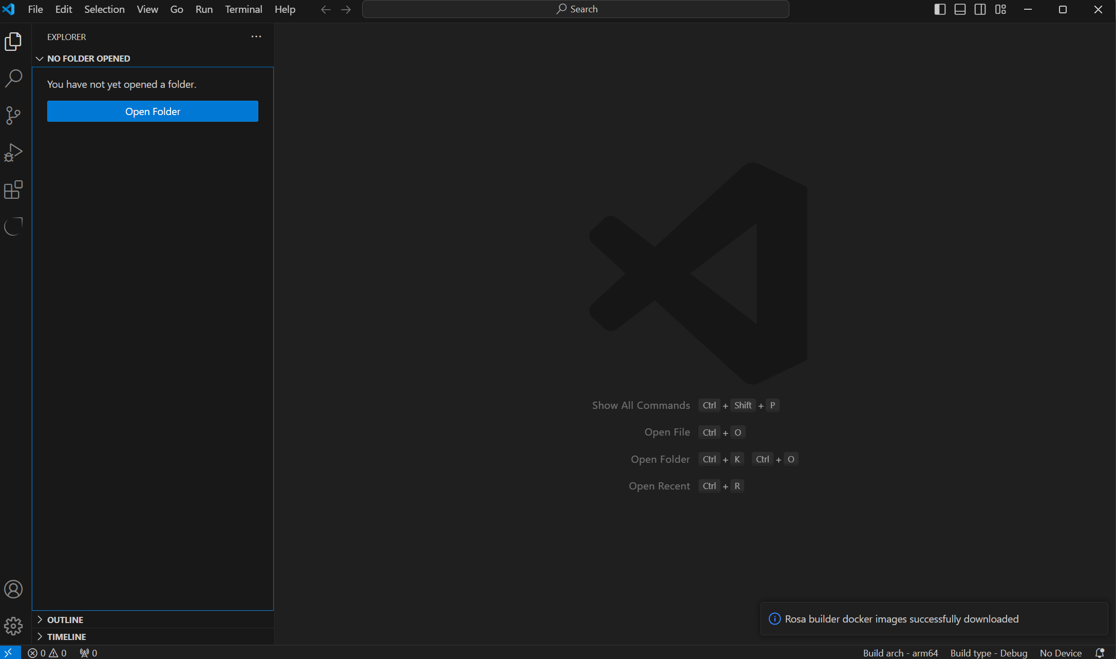Toggle the bottom panel visibility
Image resolution: width=1116 pixels, height=659 pixels.
[x=960, y=9]
